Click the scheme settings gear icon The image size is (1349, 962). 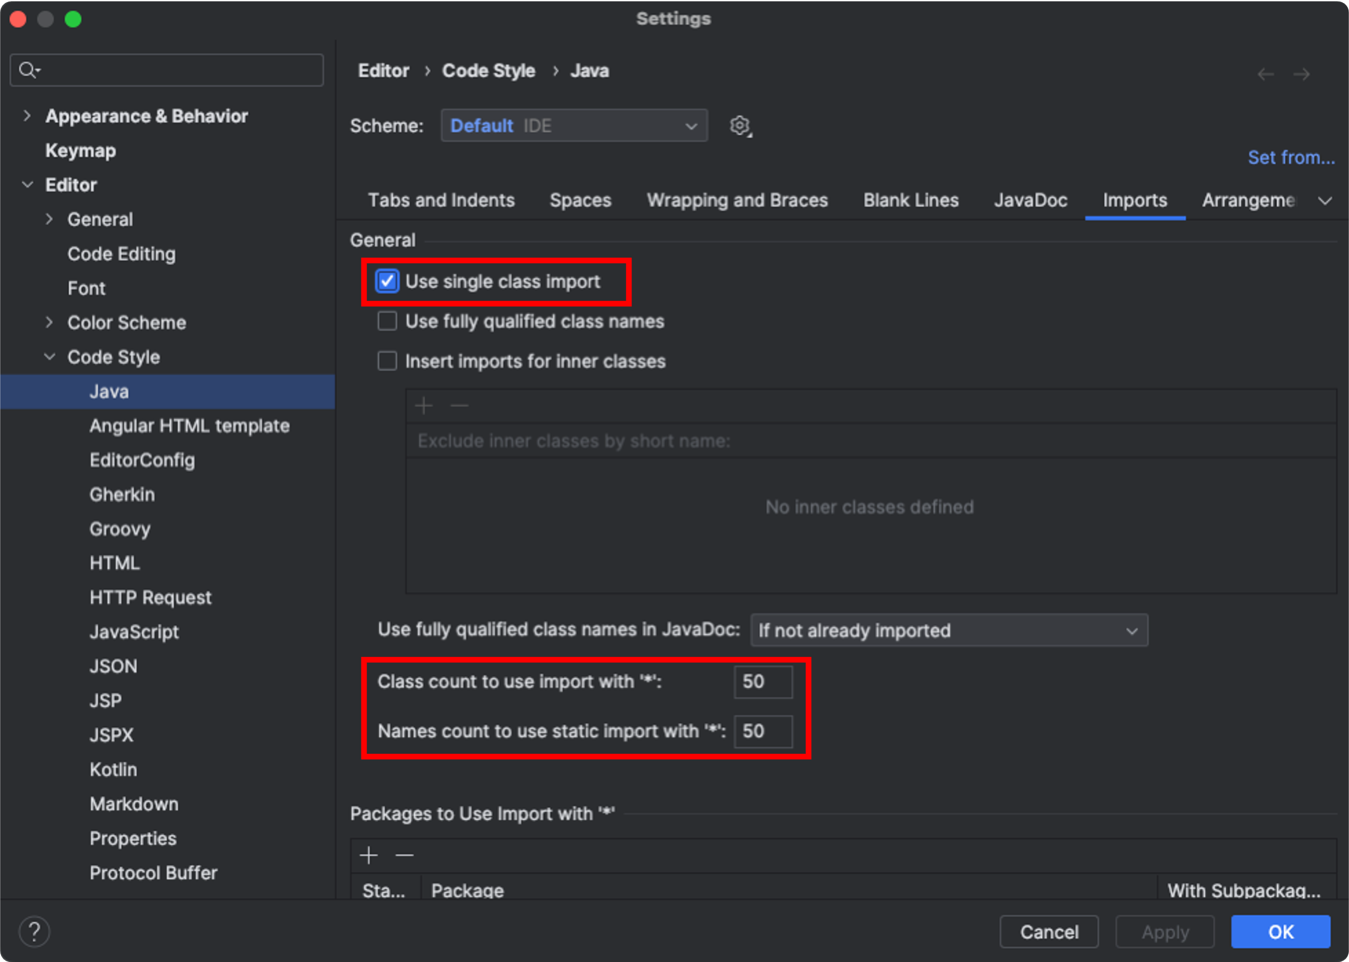pyautogui.click(x=739, y=126)
